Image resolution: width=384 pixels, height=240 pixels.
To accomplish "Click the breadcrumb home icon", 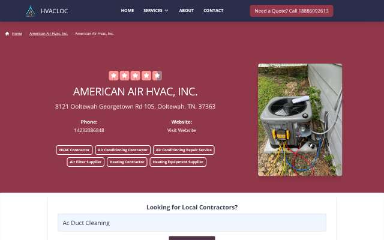I will coord(7,34).
